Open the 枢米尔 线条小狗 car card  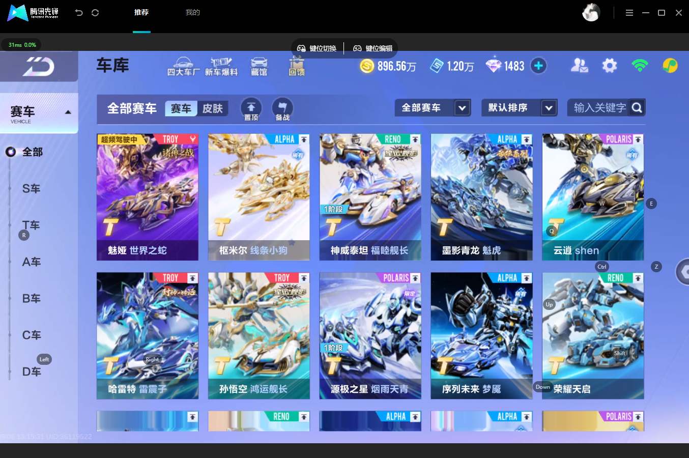point(259,197)
